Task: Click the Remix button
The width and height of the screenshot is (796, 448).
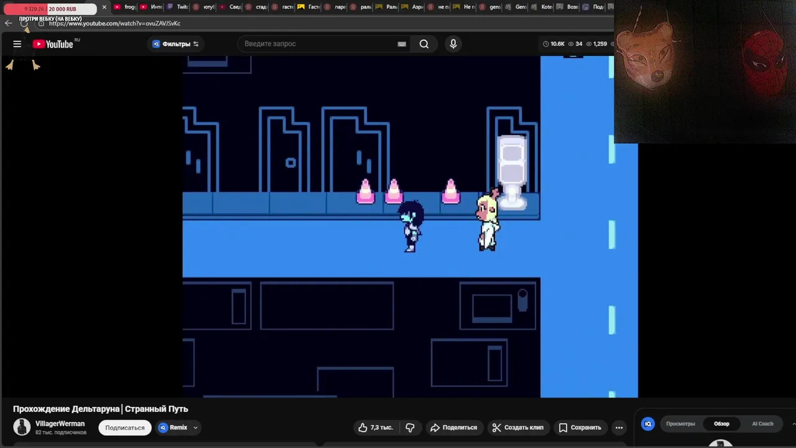Action: (173, 427)
